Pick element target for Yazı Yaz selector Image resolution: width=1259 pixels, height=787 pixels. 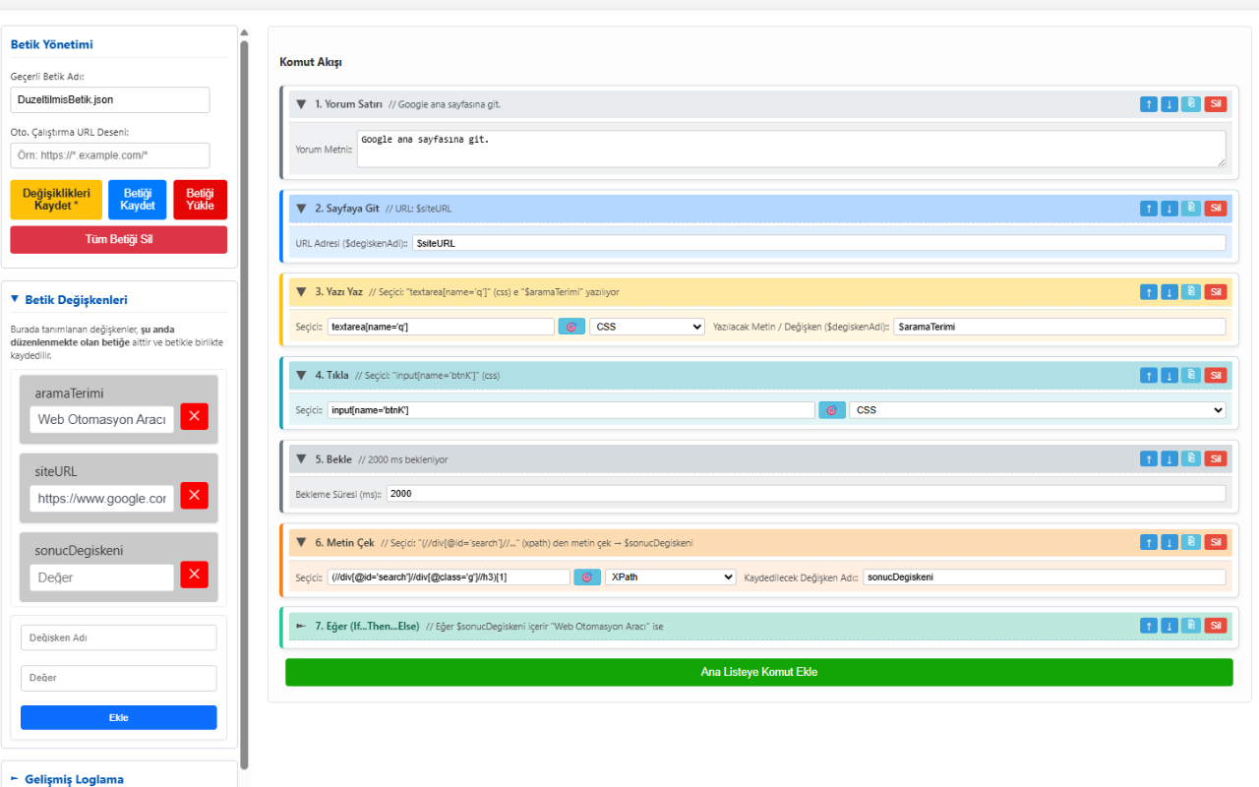[x=571, y=327]
